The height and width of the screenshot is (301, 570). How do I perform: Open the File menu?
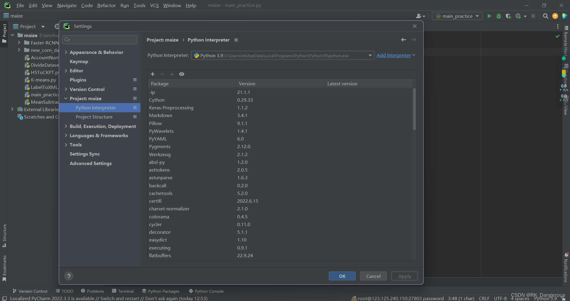[x=20, y=5]
